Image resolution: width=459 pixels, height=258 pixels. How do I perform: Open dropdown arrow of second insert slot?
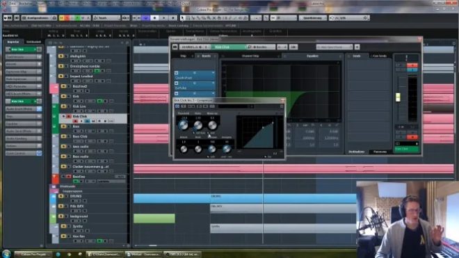(x=213, y=83)
